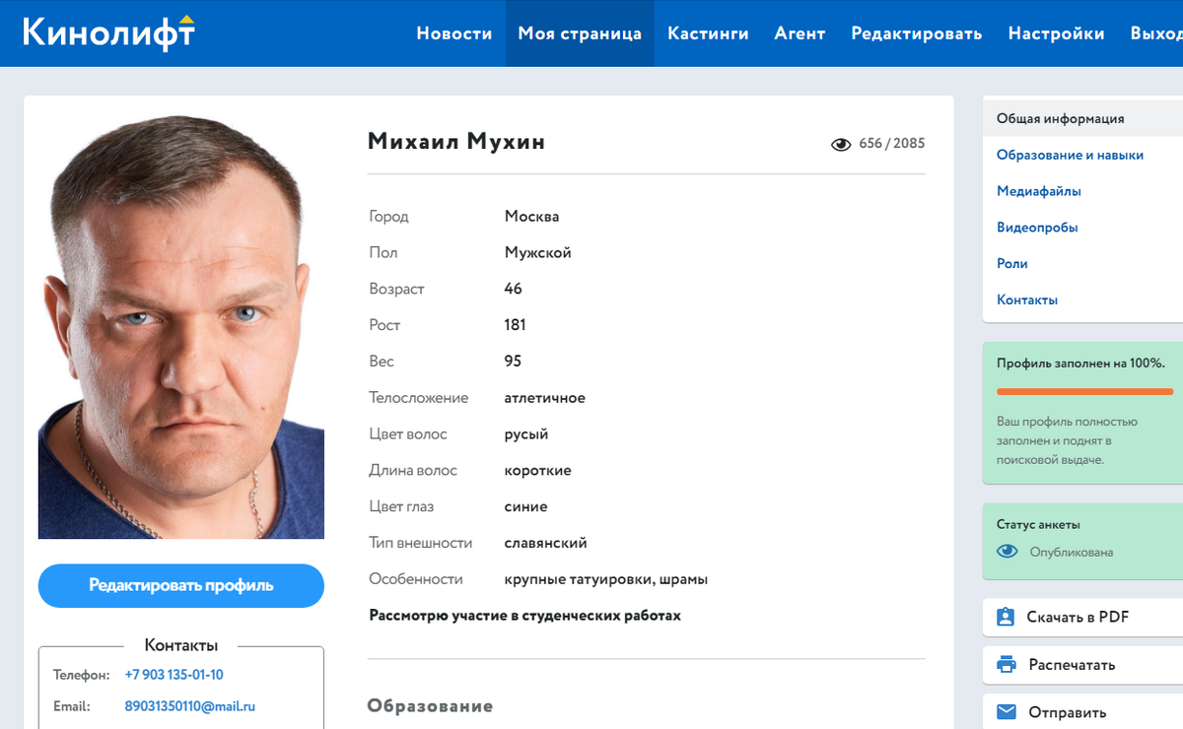Open Агент in top navigation
The image size is (1183, 729).
tap(800, 33)
